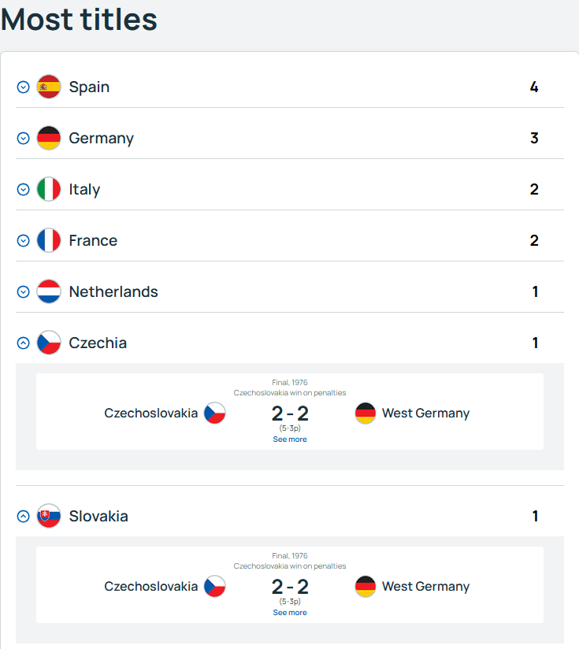Expand the Italy titles row
The width and height of the screenshot is (579, 649).
[24, 189]
